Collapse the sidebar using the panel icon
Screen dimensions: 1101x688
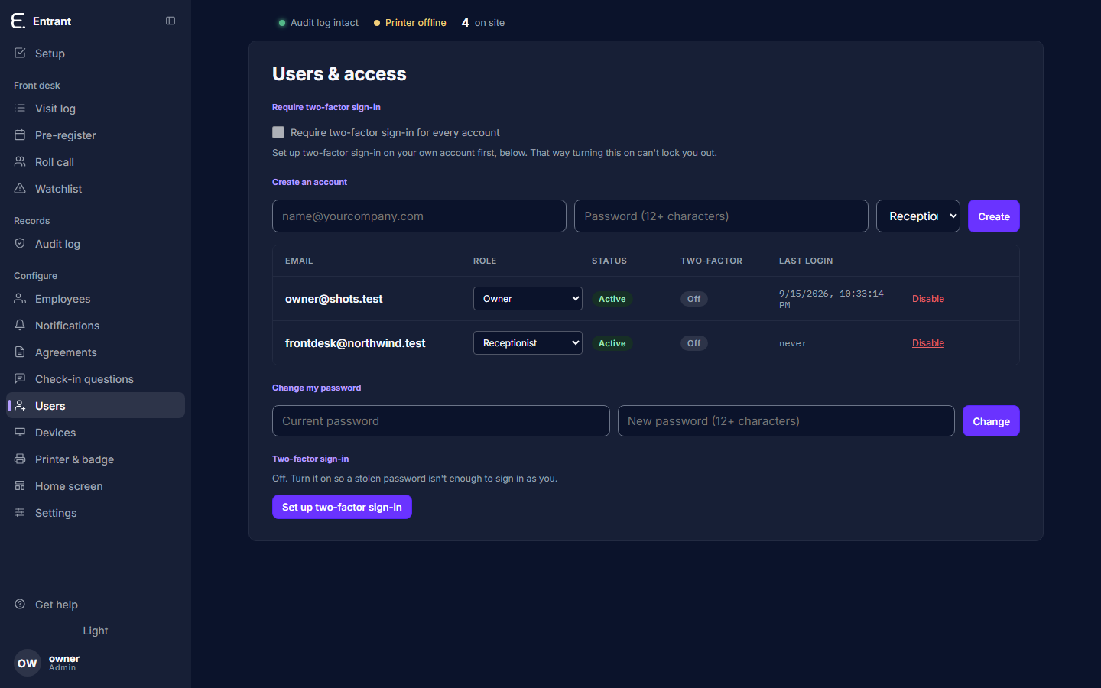click(x=171, y=21)
